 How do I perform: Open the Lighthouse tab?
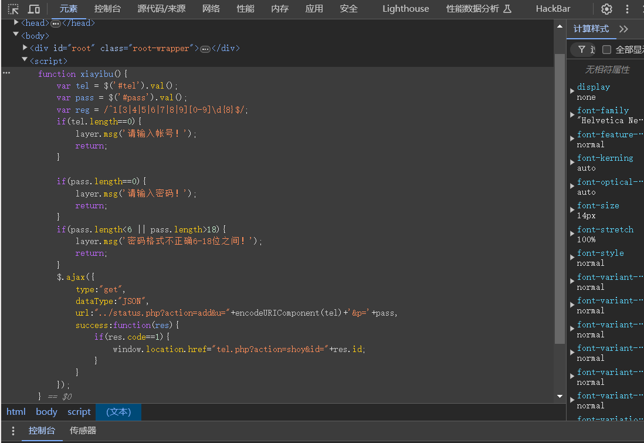click(x=405, y=9)
